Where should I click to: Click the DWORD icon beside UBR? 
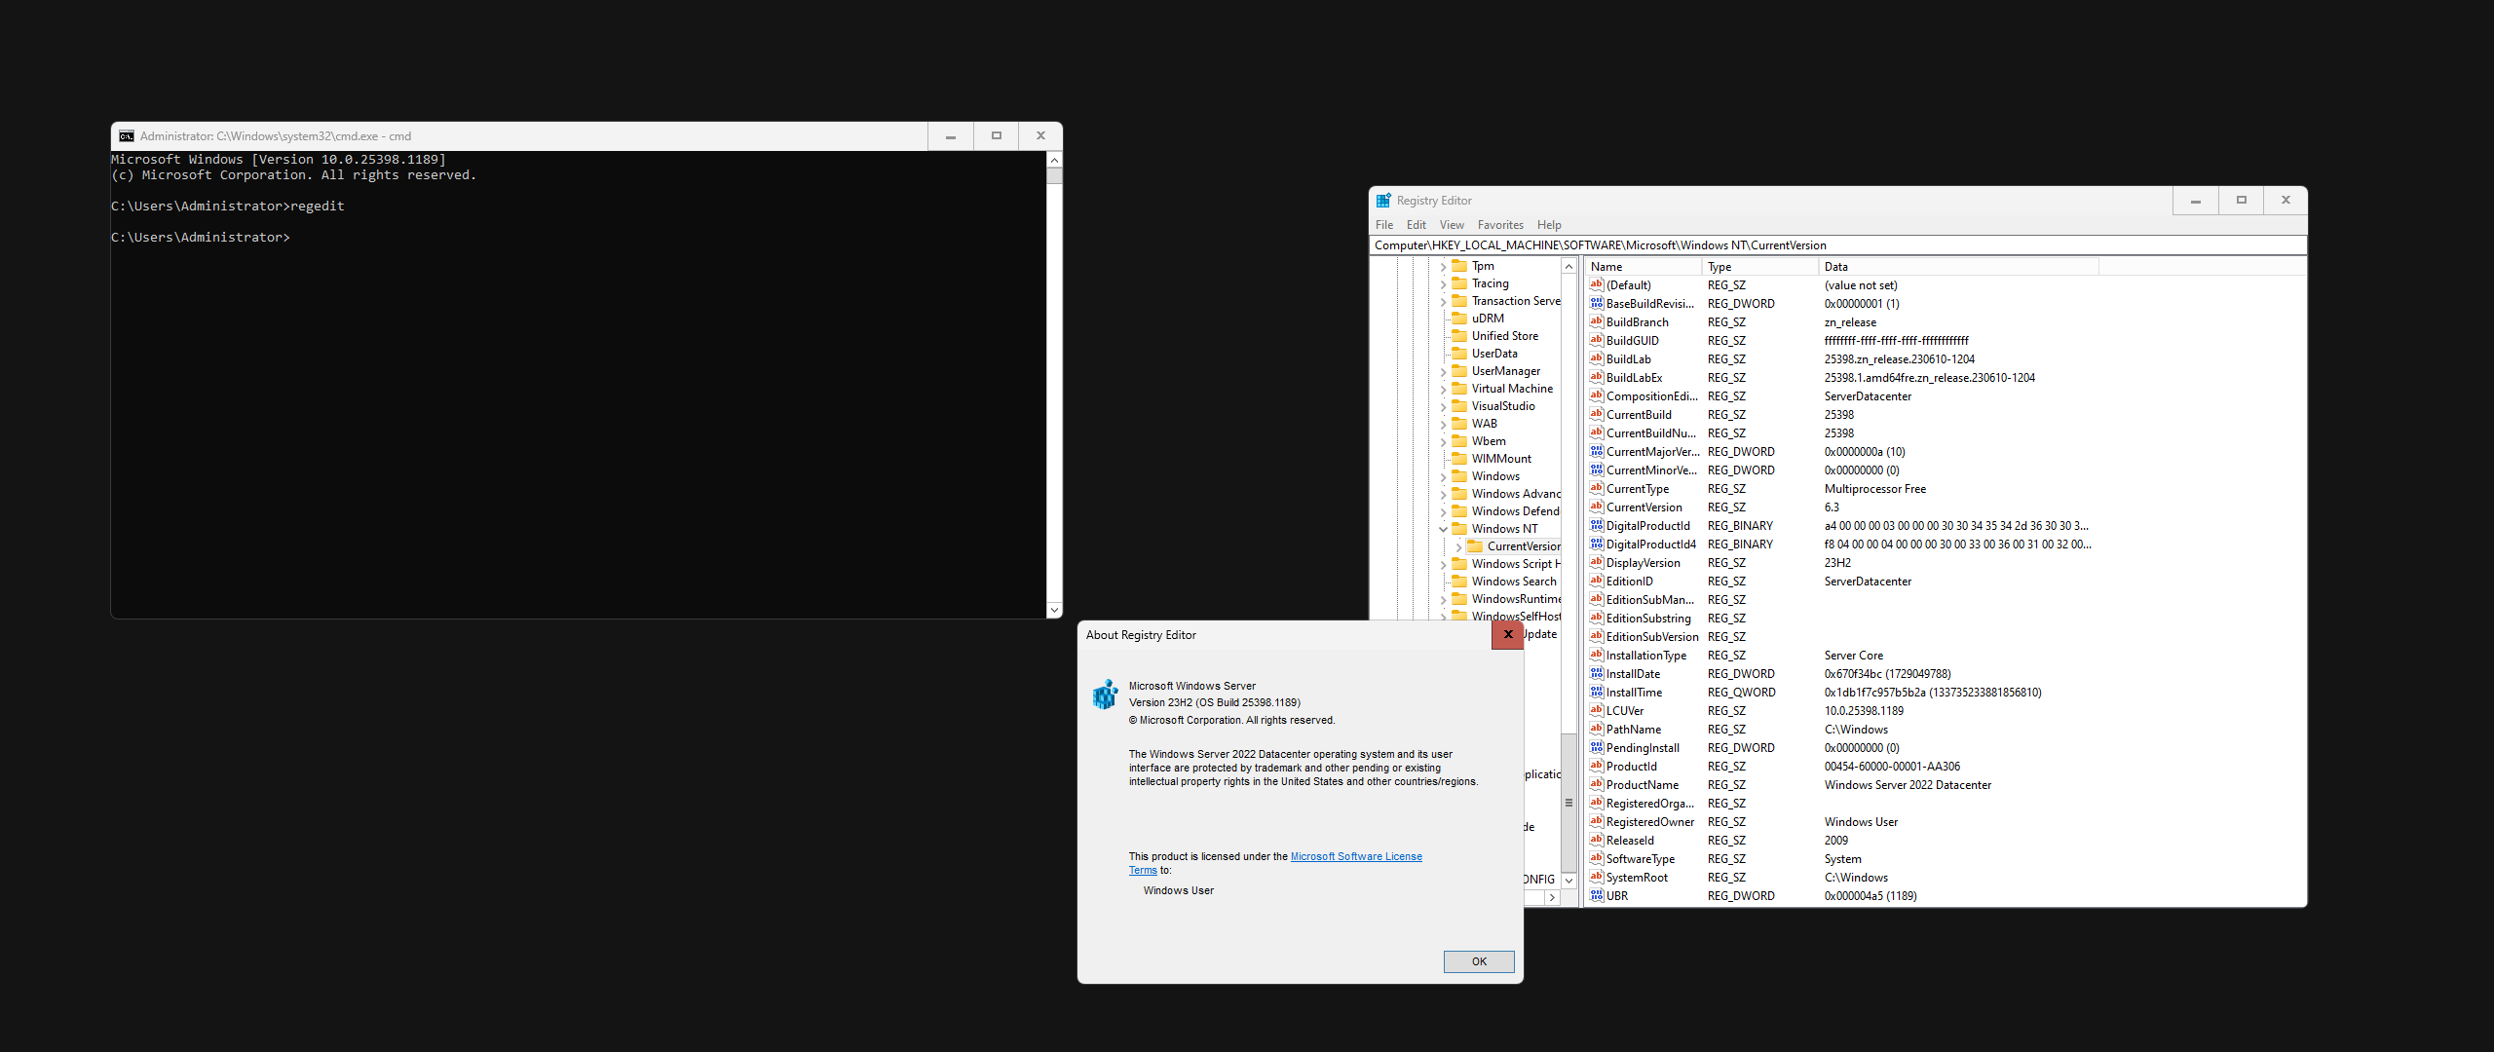[x=1597, y=895]
